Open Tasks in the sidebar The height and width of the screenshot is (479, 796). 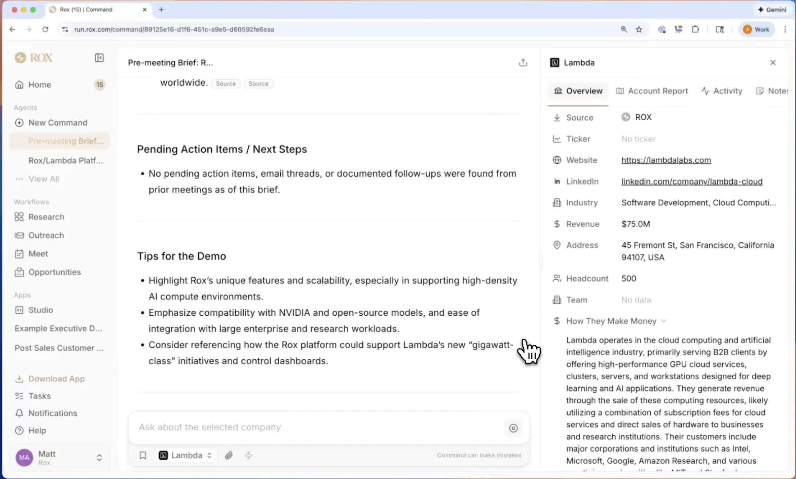[39, 396]
